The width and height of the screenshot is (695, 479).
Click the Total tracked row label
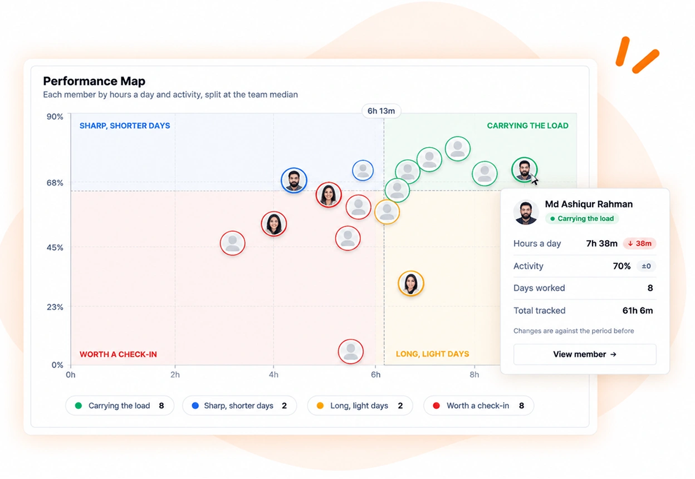tap(539, 311)
